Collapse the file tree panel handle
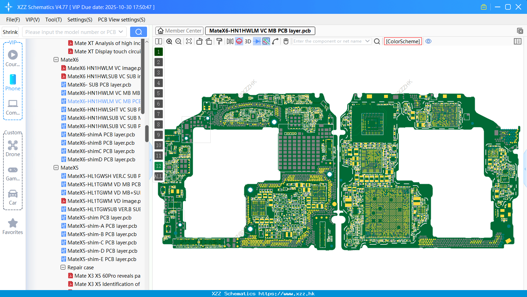 click(x=151, y=160)
